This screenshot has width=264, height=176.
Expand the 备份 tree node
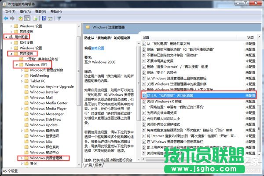[22, 164]
